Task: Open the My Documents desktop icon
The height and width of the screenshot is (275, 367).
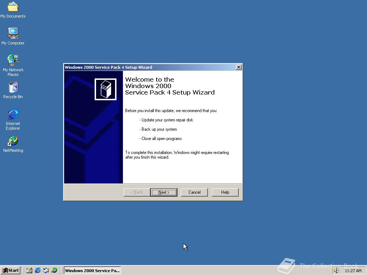Action: click(13, 10)
